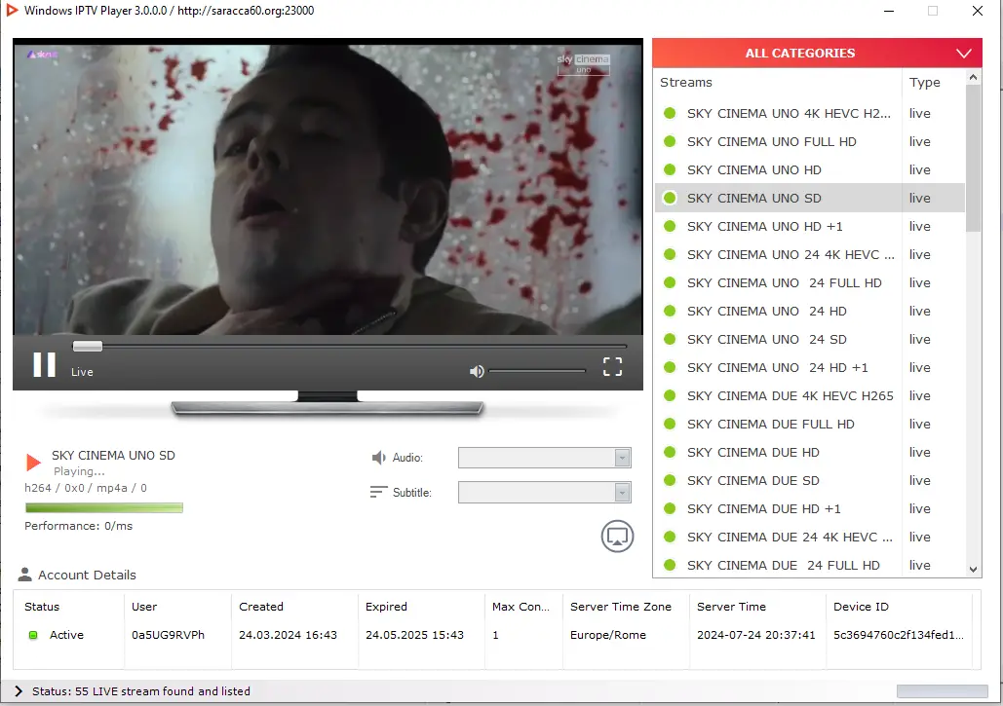Click green dot of SKY CINEMA UNO 24 SD
1003x706 pixels.
[670, 339]
